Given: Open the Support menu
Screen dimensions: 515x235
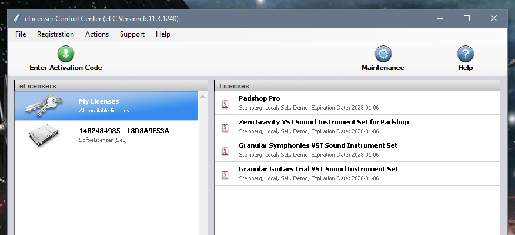Looking at the screenshot, I should [132, 34].
